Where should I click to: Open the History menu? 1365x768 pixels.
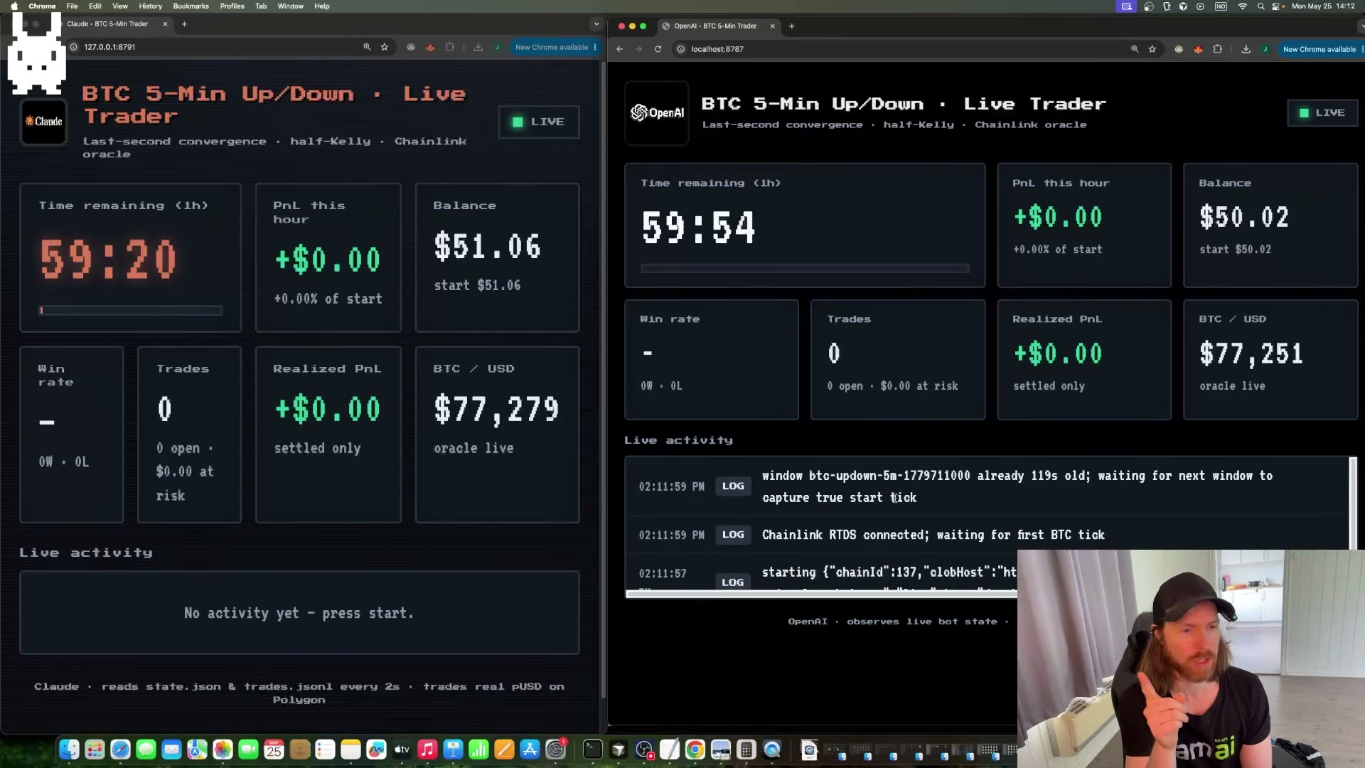click(150, 6)
